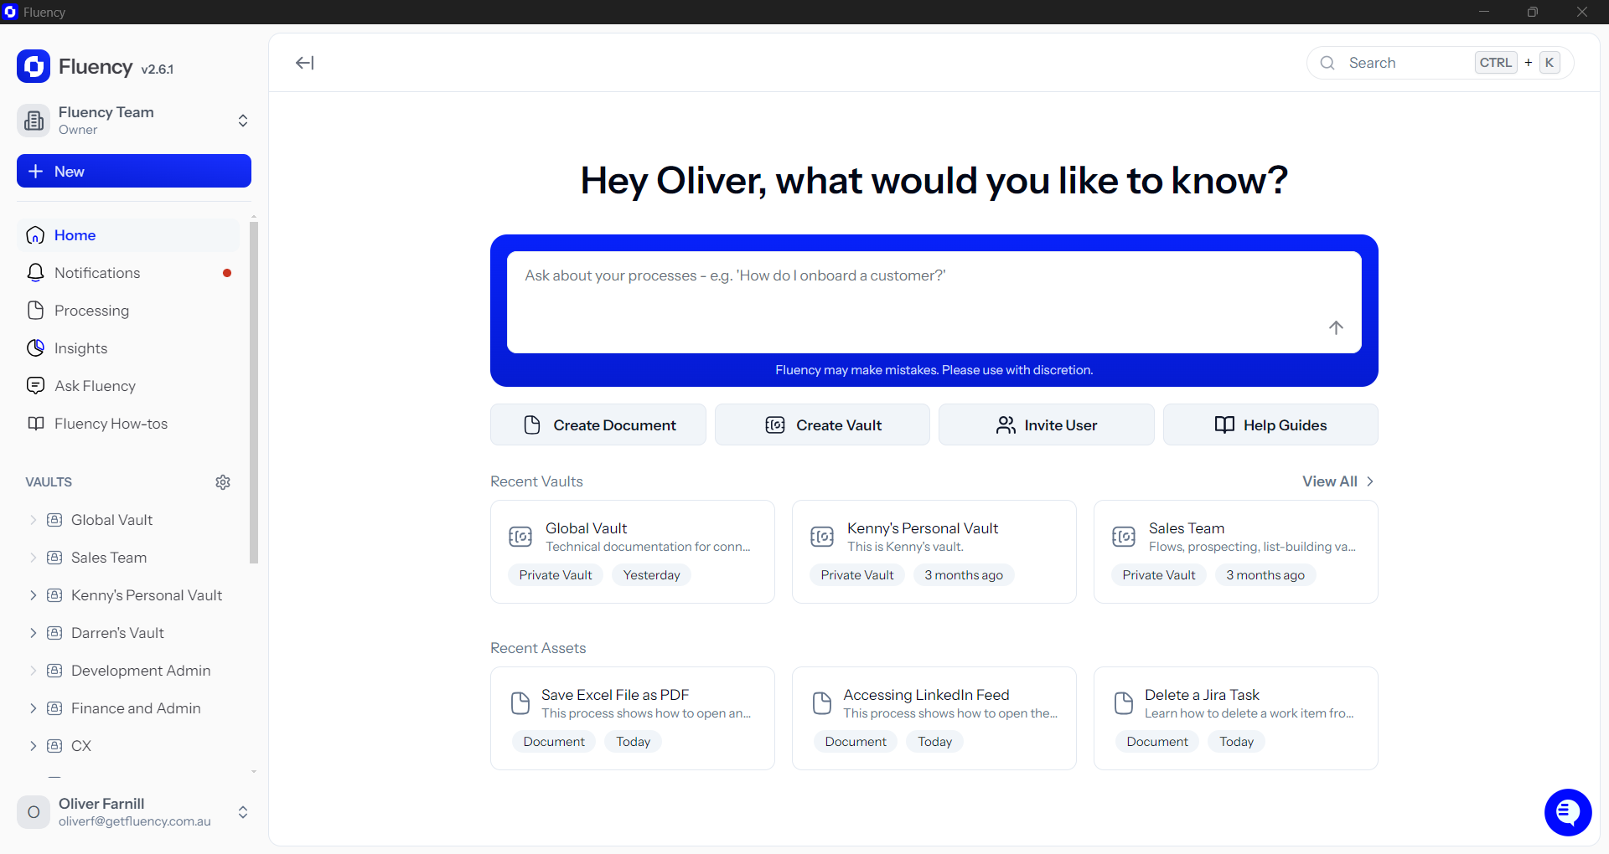Click 'This is Kenny's vault.' description
This screenshot has height=854, width=1609.
pyautogui.click(x=905, y=547)
